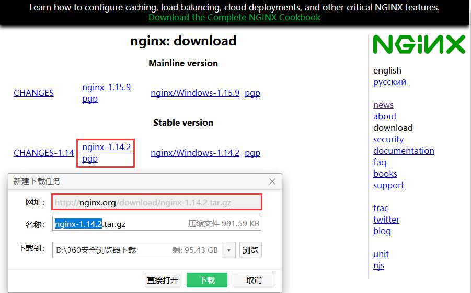This screenshot has height=293, width=471.
Task: Open the CHANGES-1.14 link
Action: coord(43,153)
